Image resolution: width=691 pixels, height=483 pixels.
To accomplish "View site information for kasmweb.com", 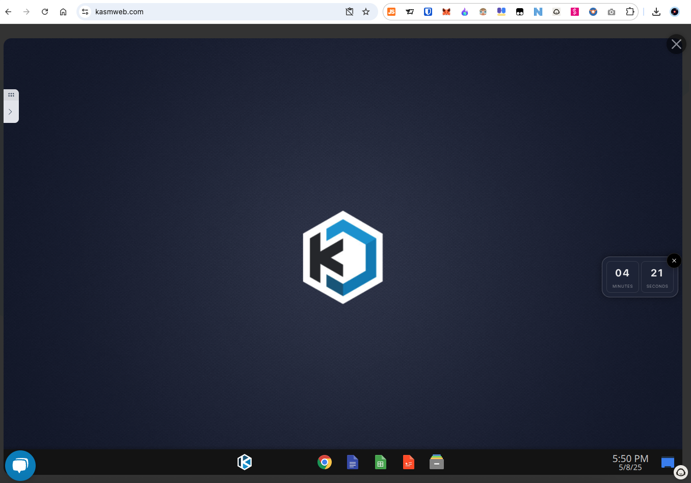I will 85,12.
